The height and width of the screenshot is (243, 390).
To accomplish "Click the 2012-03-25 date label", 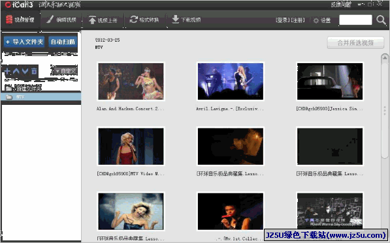I will click(107, 40).
